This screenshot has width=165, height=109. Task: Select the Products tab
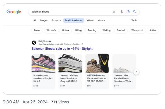[x=56, y=20]
